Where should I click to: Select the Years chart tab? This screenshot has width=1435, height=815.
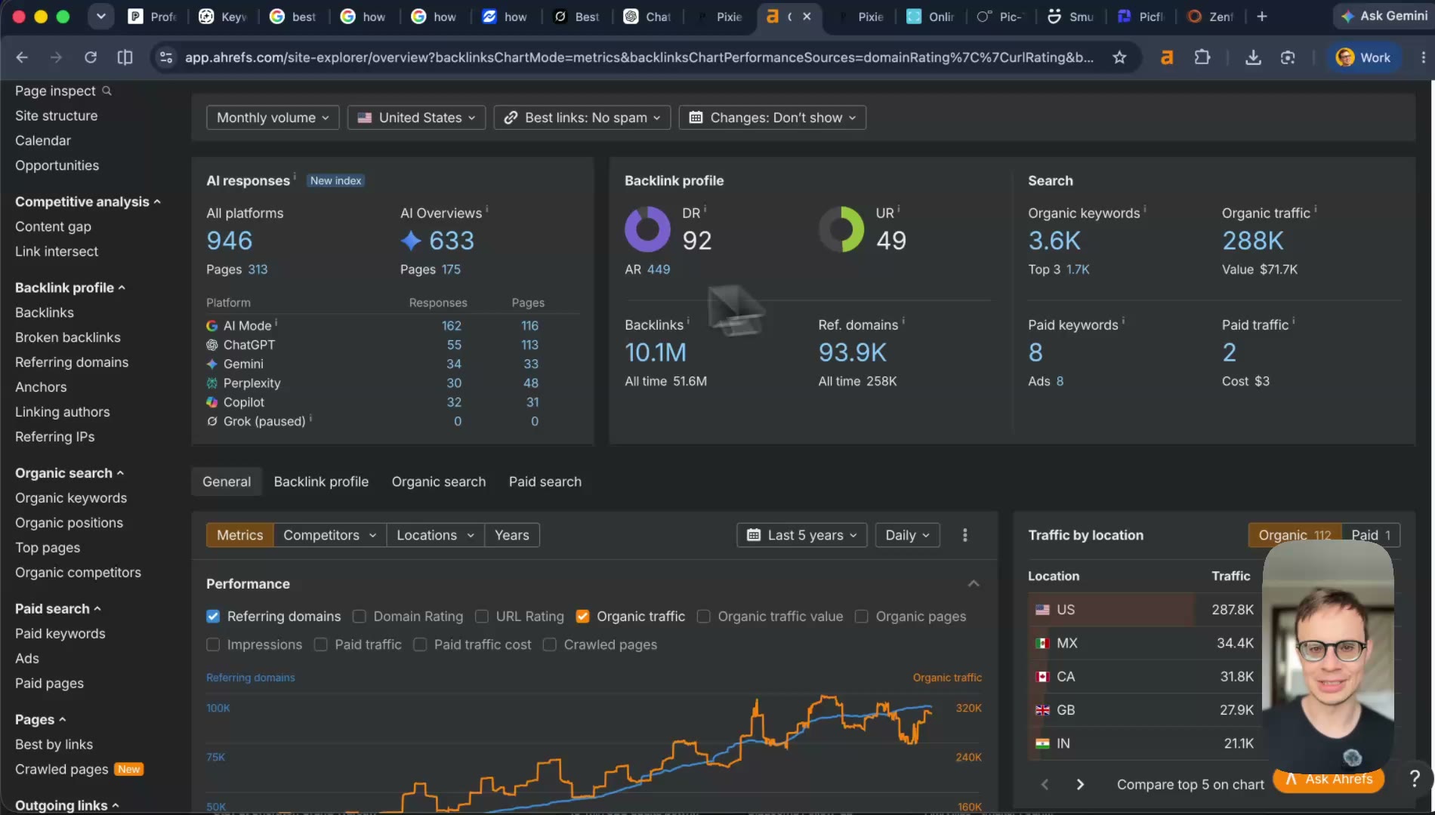click(511, 535)
